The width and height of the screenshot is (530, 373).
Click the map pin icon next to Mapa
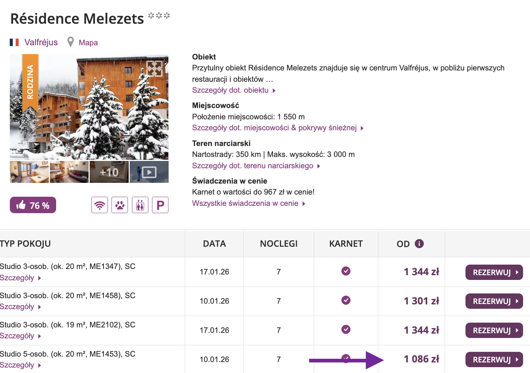pos(70,42)
